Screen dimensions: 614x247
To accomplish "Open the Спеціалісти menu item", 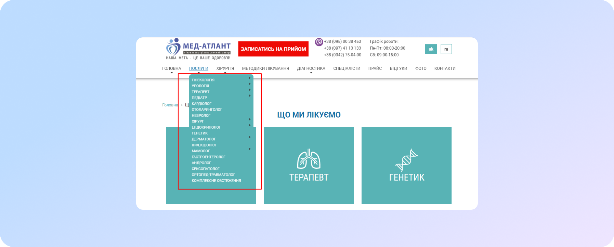I will [x=347, y=68].
